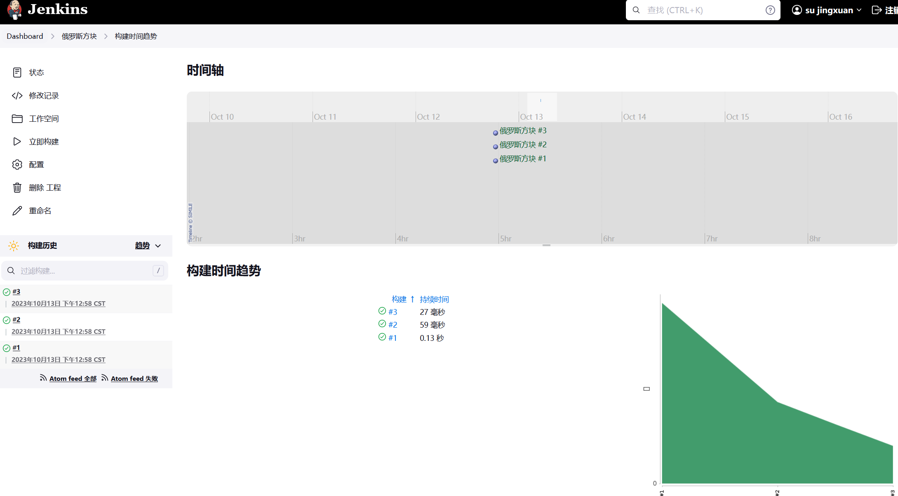Click the 状态 document icon

pyautogui.click(x=17, y=73)
